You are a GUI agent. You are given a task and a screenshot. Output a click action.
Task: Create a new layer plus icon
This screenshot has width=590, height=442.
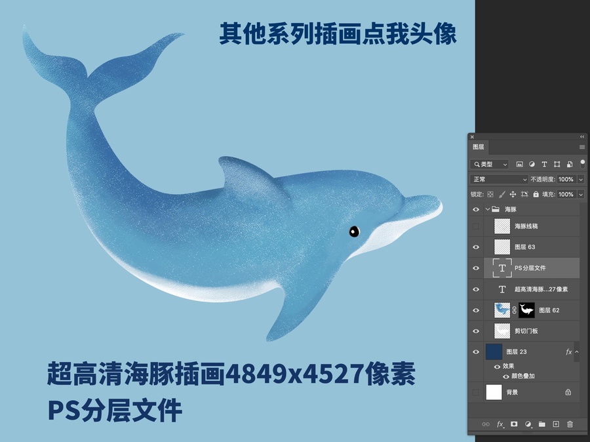pyautogui.click(x=556, y=424)
